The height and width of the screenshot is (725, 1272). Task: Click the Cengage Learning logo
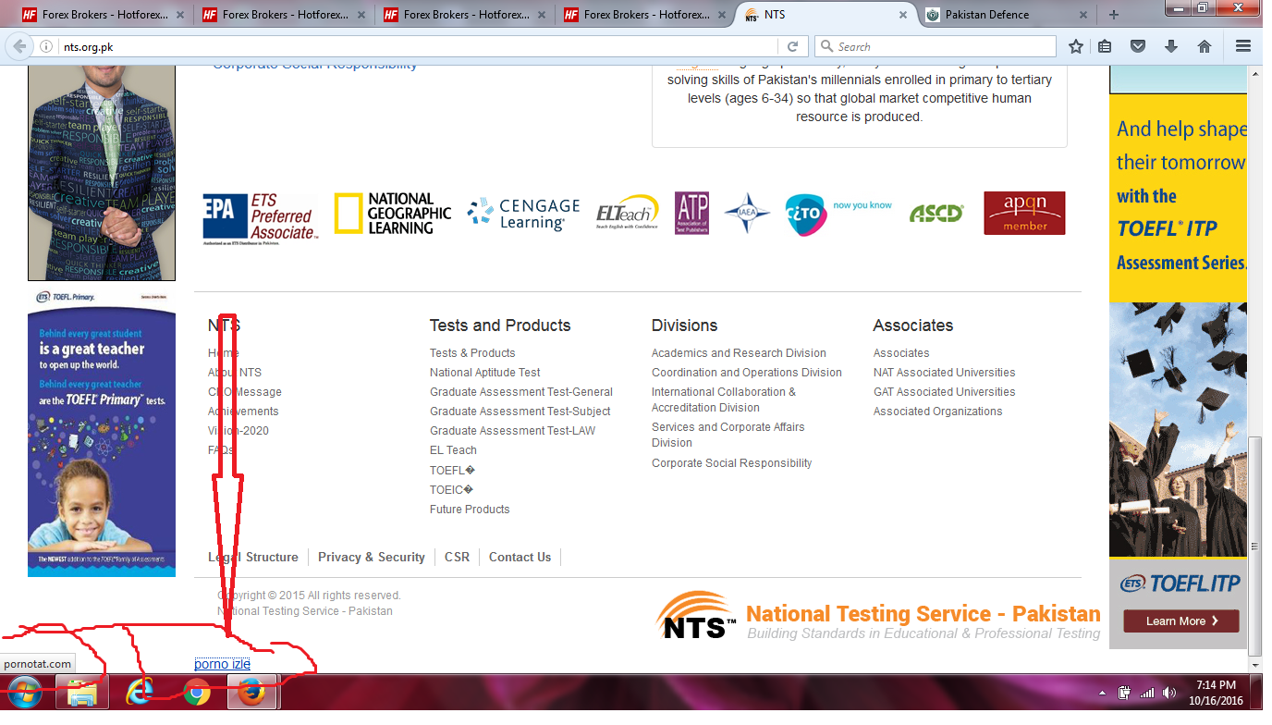click(x=523, y=214)
